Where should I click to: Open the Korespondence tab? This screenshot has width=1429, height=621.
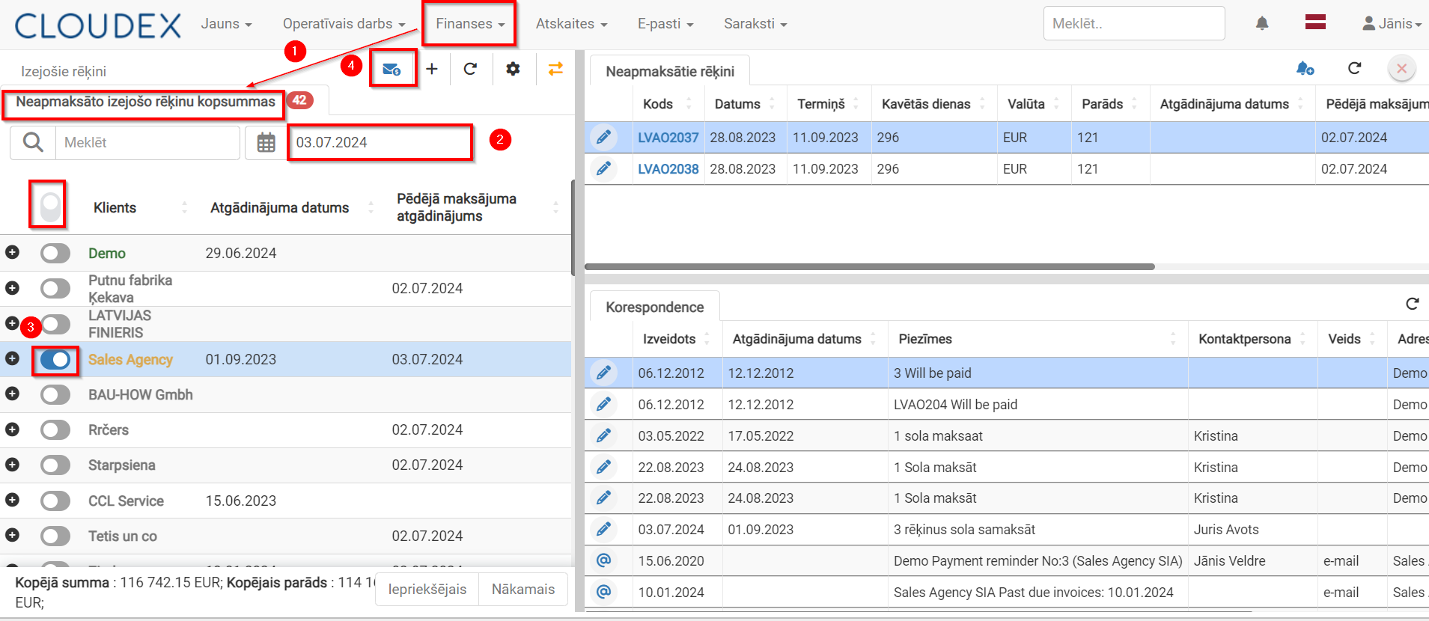coord(655,307)
